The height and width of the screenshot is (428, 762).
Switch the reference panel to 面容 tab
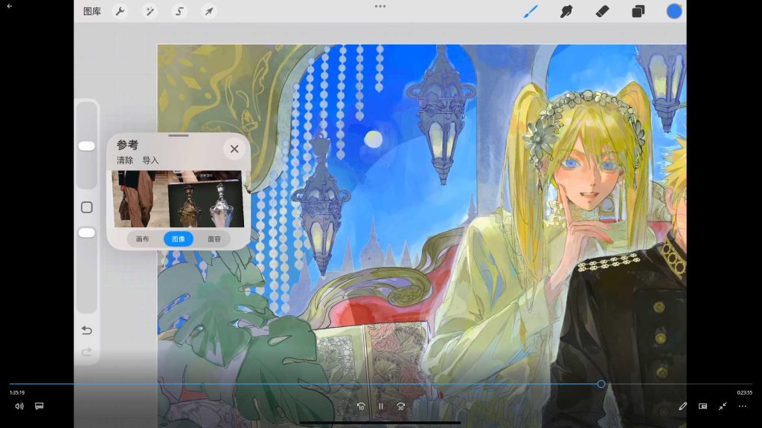point(214,239)
